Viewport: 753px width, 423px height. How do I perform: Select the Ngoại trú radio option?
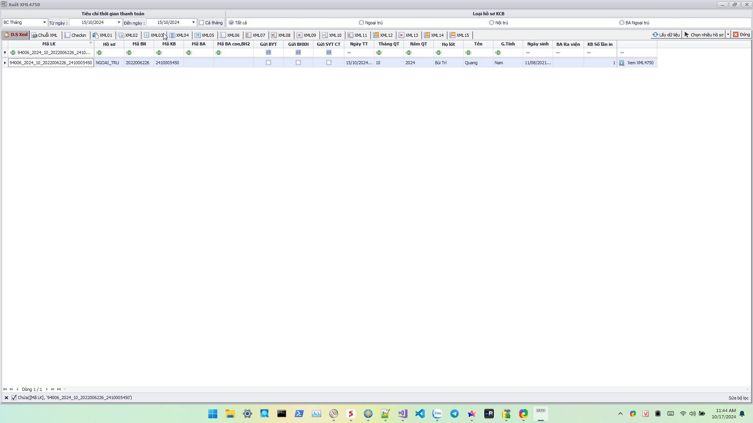coord(361,23)
